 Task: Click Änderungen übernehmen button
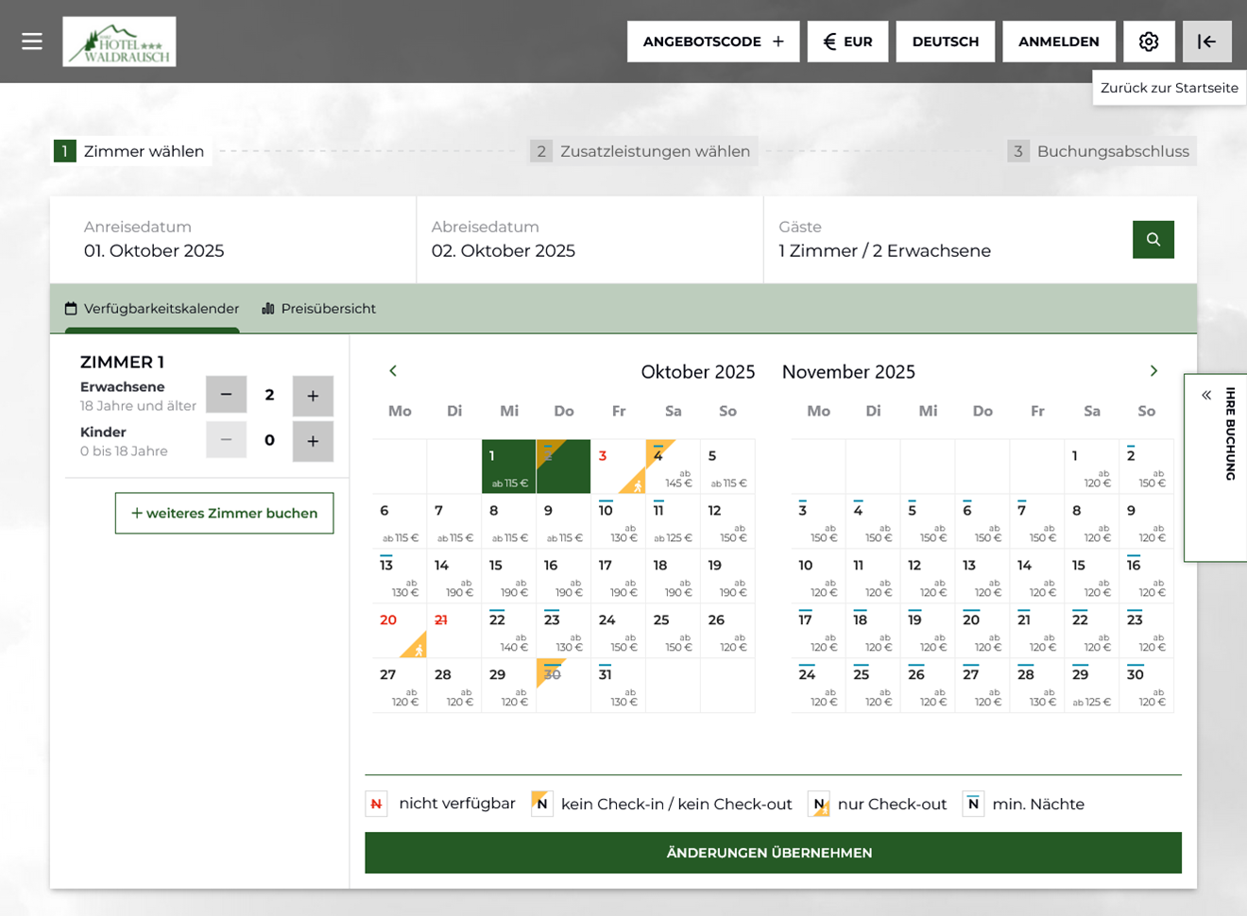[773, 853]
